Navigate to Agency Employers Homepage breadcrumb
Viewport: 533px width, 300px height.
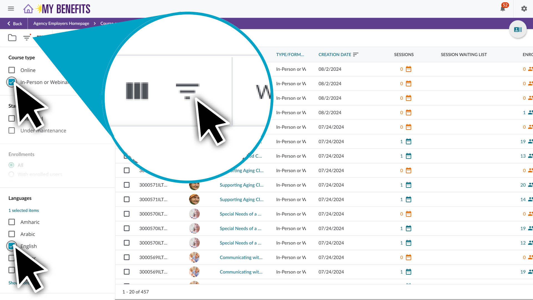pyautogui.click(x=61, y=23)
